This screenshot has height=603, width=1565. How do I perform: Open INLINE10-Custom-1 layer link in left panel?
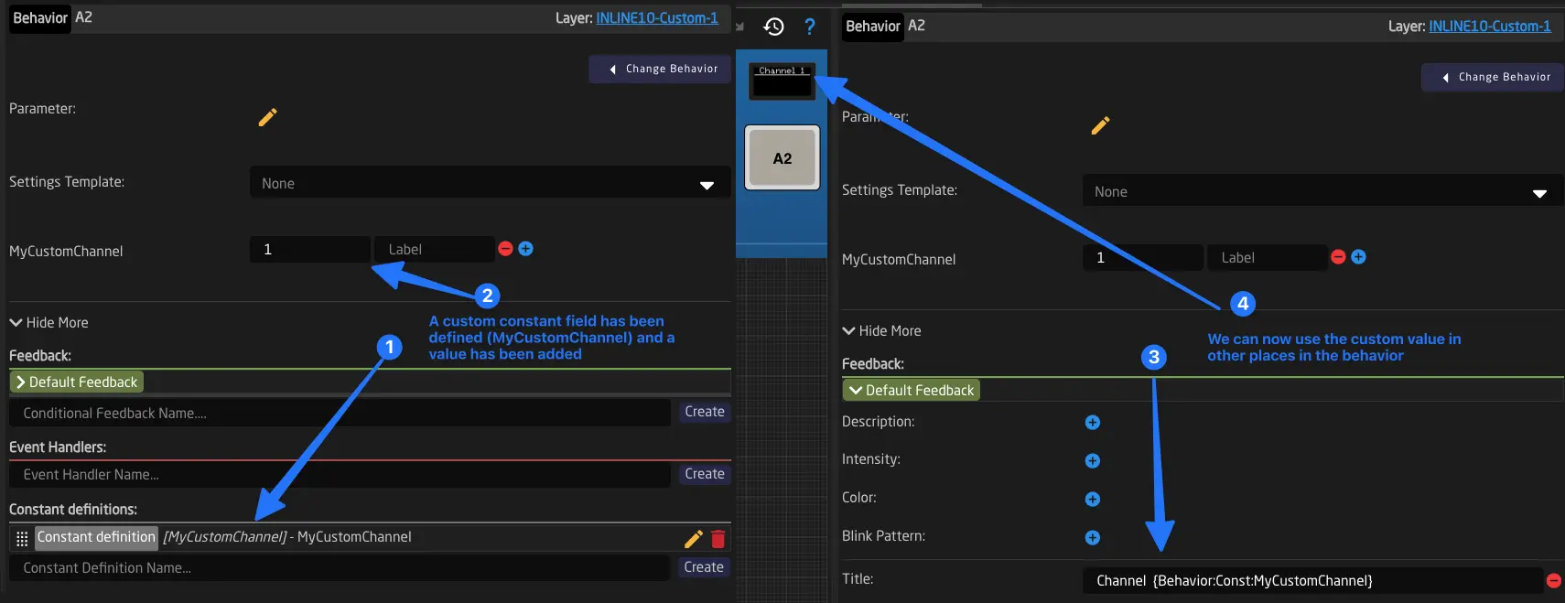pos(657,17)
